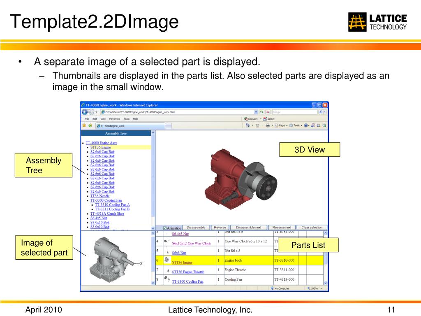The width and height of the screenshot is (421, 316).
Task: Click TT-3300 Cooling Fan in Assembly Tree
Action: click(x=106, y=200)
